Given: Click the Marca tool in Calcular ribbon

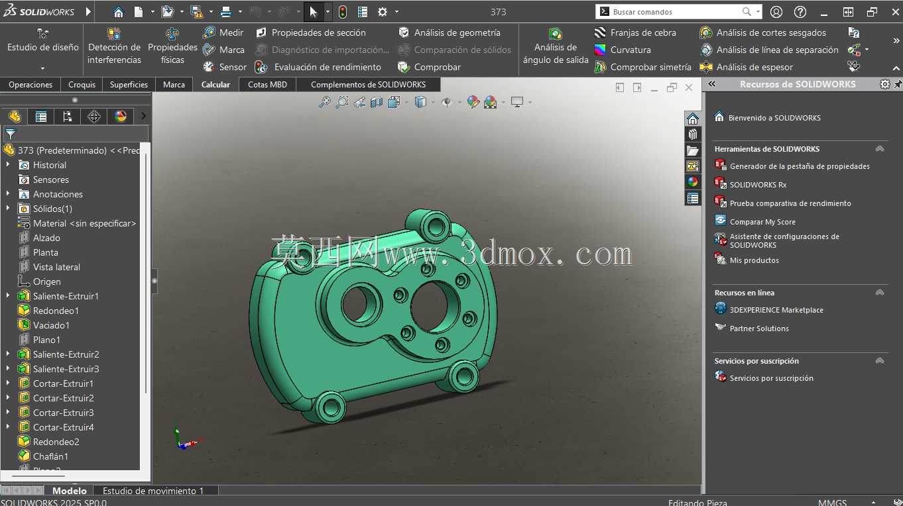Looking at the screenshot, I should pos(223,50).
